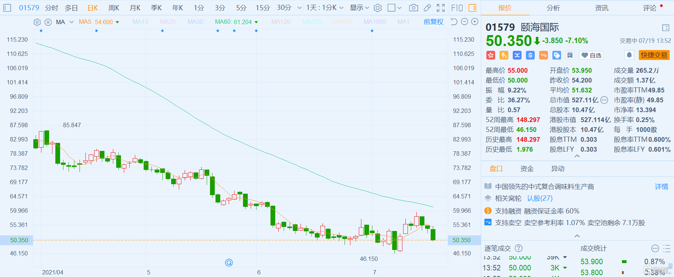Toggle the left sidebar panel icon
The image size is (674, 277).
tap(7, 8)
